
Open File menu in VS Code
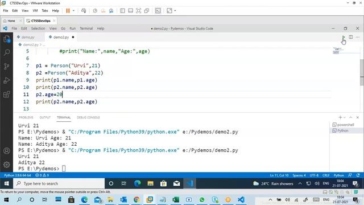pos(14,28)
